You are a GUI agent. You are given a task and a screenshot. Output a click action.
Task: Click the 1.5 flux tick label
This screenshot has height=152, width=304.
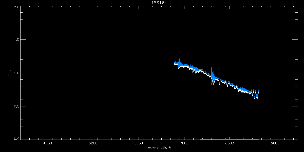17,40
